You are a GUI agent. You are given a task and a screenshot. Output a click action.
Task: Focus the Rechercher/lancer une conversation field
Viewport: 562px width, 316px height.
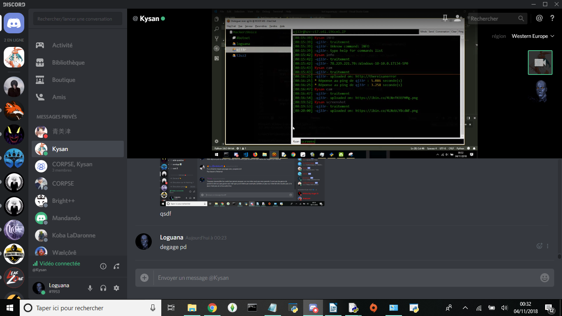(78, 19)
